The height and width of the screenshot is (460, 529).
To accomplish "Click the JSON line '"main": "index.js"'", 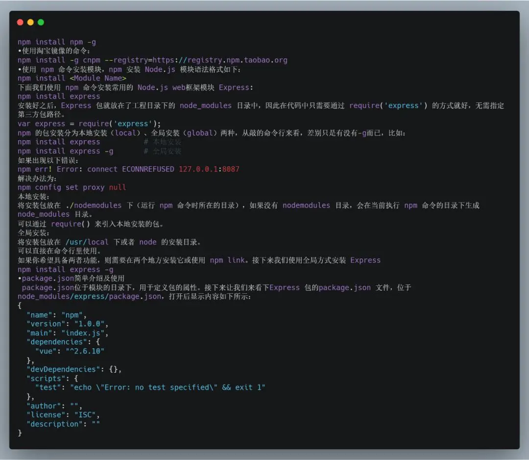I will 67,333.
